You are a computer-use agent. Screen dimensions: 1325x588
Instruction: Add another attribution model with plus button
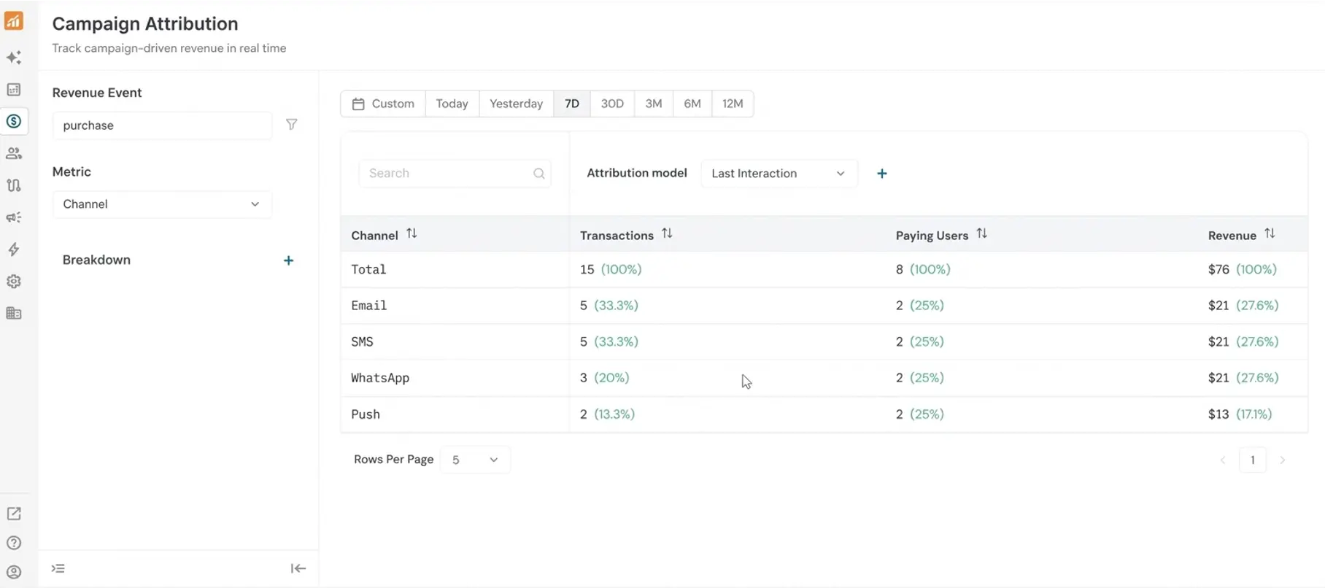point(881,174)
